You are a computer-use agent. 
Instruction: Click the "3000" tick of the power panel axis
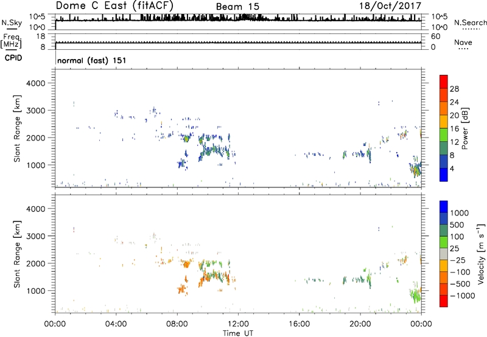pyautogui.click(x=36, y=111)
